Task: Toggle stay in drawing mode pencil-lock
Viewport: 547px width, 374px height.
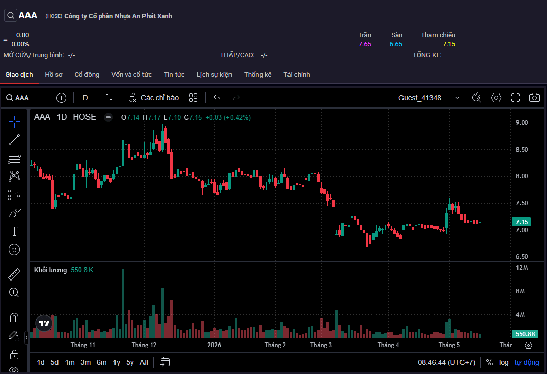Action: tap(14, 336)
